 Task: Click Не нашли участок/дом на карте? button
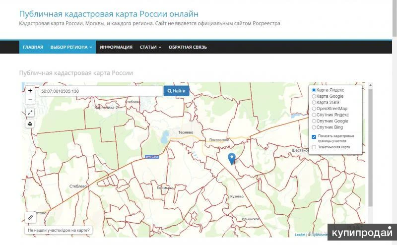[59, 231]
